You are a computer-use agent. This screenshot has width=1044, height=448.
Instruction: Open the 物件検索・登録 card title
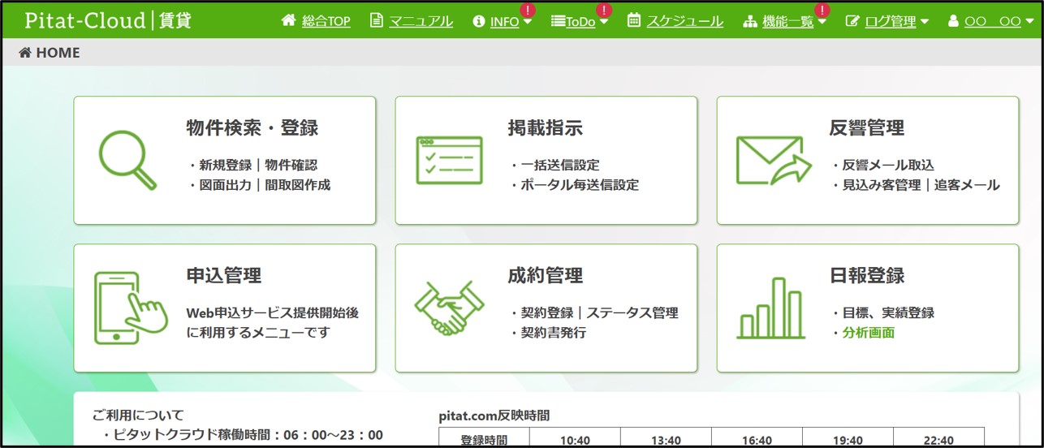click(x=252, y=127)
